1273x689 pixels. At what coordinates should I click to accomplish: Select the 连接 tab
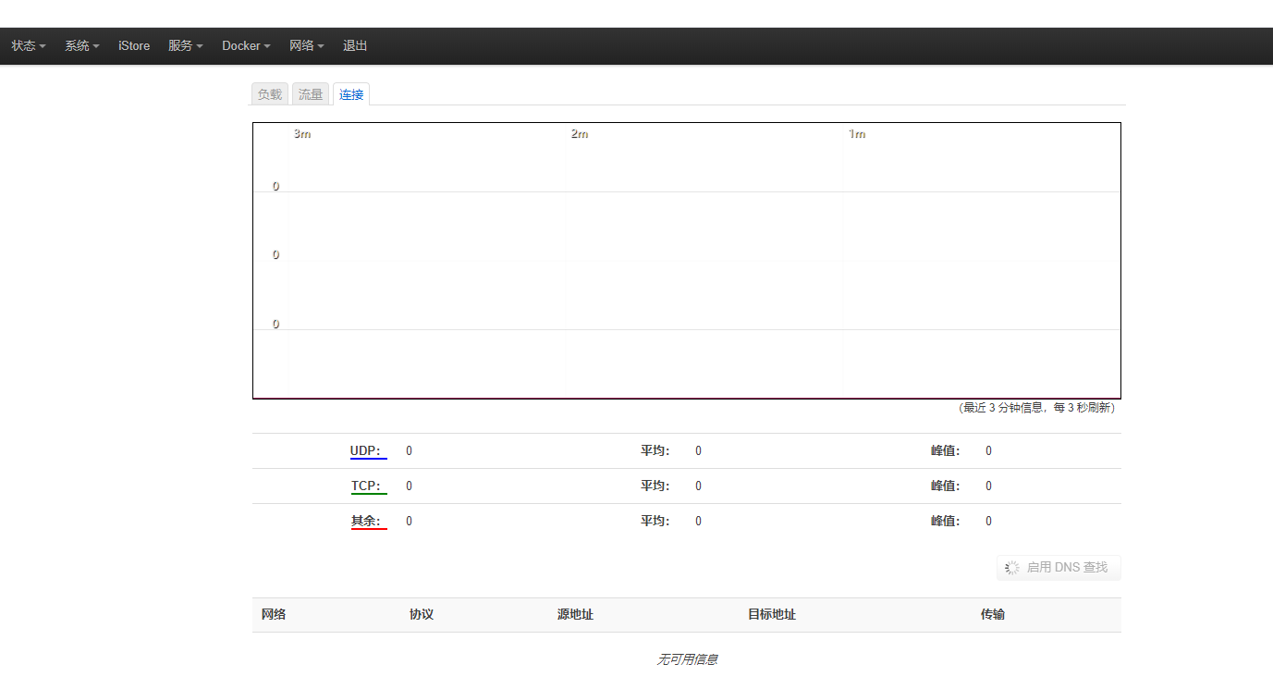[351, 94]
